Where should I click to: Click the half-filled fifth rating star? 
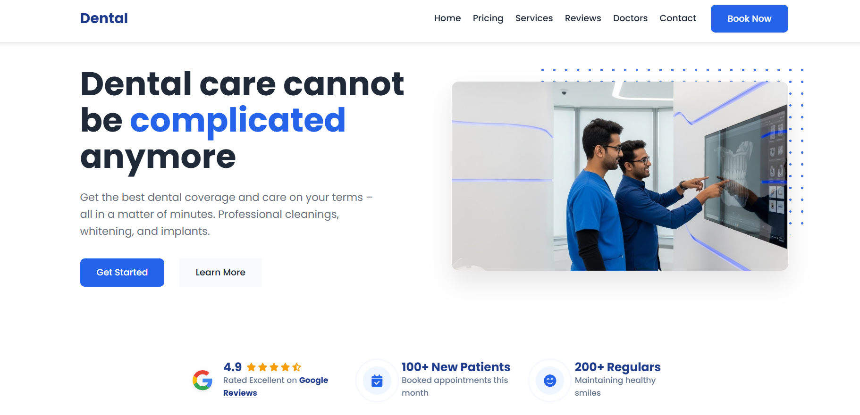[x=296, y=367]
